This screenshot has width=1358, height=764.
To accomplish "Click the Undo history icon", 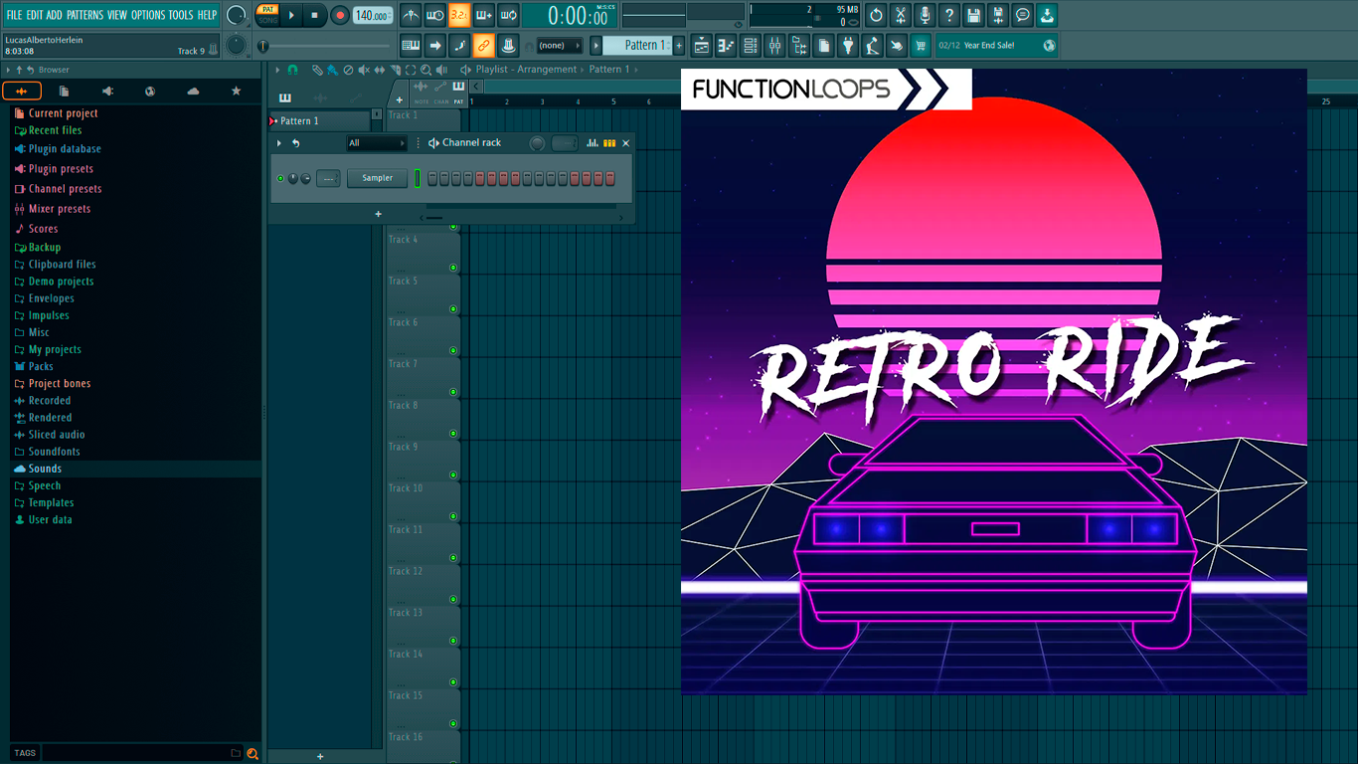I will click(x=876, y=15).
